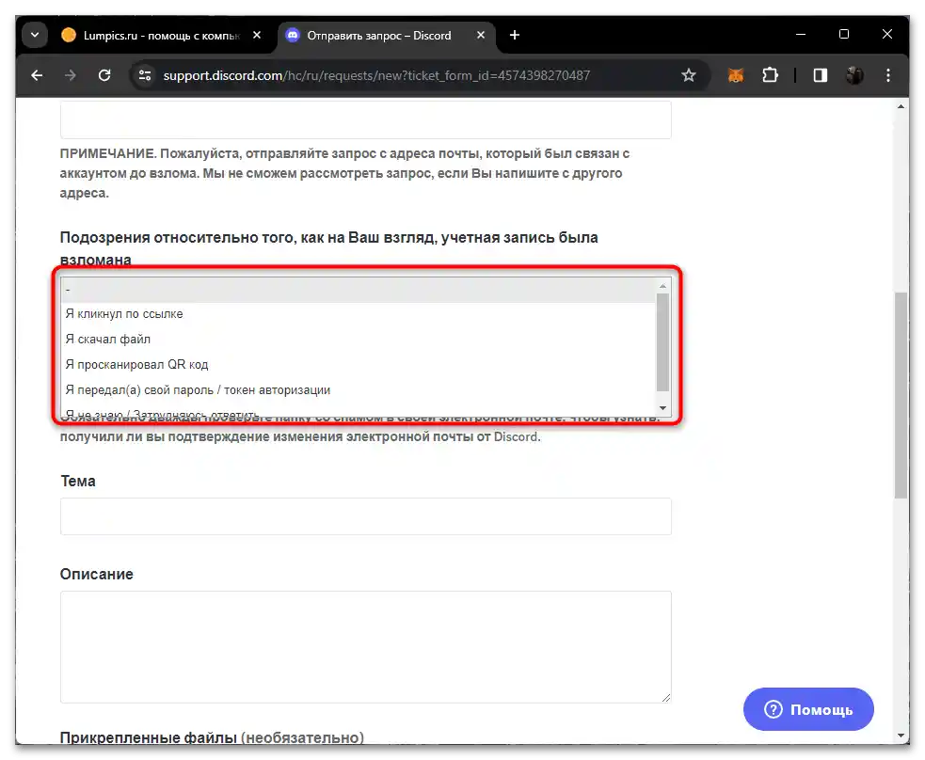Add a new browser tab

click(515, 36)
